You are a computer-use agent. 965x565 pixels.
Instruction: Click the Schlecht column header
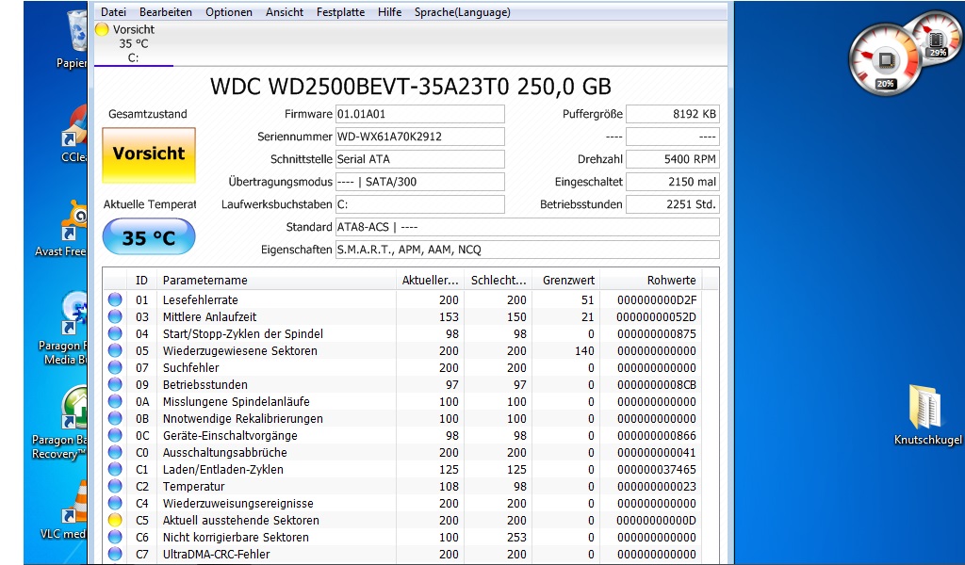click(x=498, y=281)
